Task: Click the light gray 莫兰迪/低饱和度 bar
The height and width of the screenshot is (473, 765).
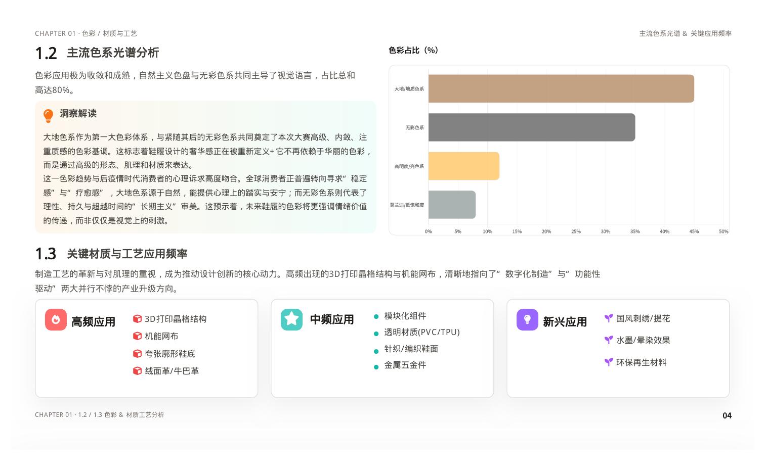Action: click(452, 205)
